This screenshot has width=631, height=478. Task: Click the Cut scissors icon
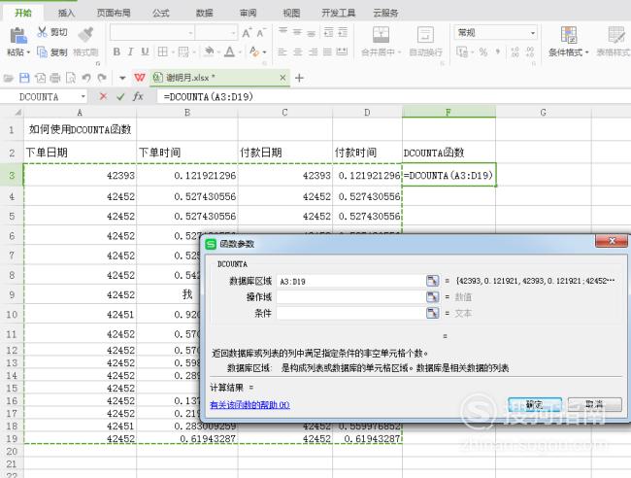[42, 32]
